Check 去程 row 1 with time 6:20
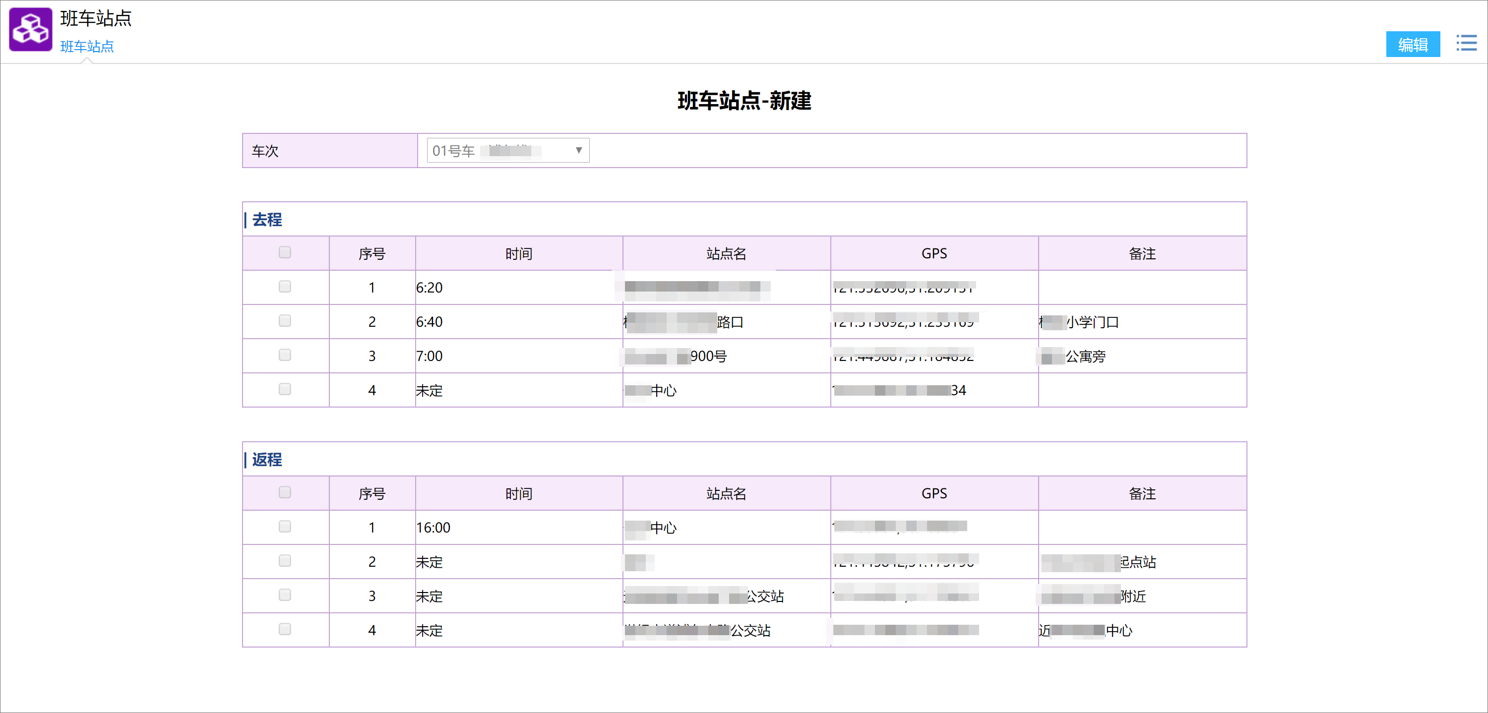Image resolution: width=1488 pixels, height=713 pixels. point(285,287)
